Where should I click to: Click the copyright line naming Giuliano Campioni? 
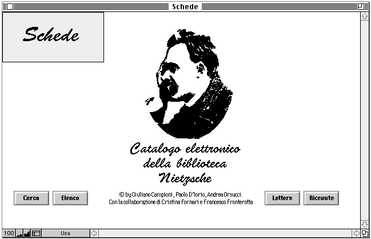point(181,194)
